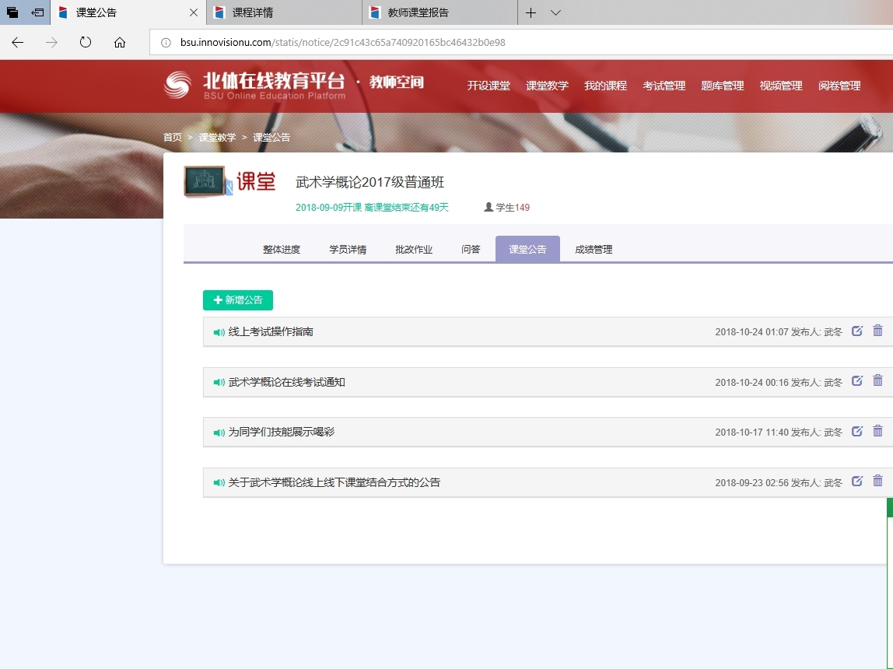Click the 新增公告 button
The image size is (893, 669).
238,299
